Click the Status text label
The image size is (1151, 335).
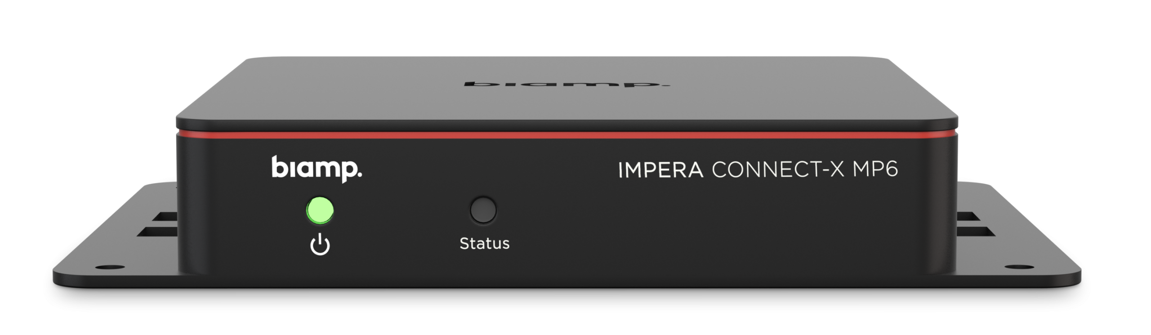484,243
